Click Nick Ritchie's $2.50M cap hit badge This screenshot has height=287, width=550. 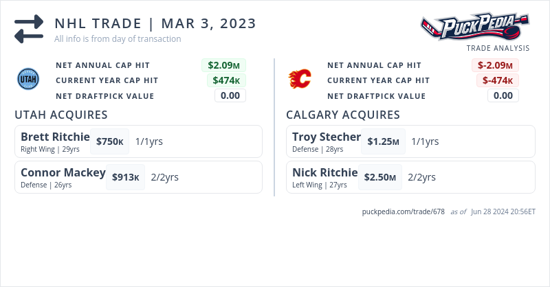pyautogui.click(x=380, y=177)
